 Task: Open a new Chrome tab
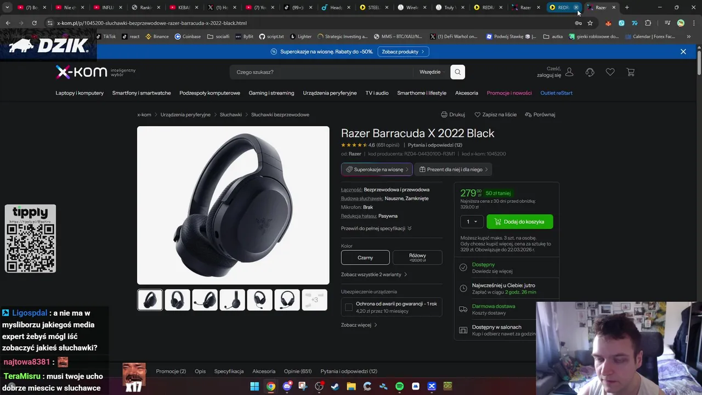[x=627, y=8]
